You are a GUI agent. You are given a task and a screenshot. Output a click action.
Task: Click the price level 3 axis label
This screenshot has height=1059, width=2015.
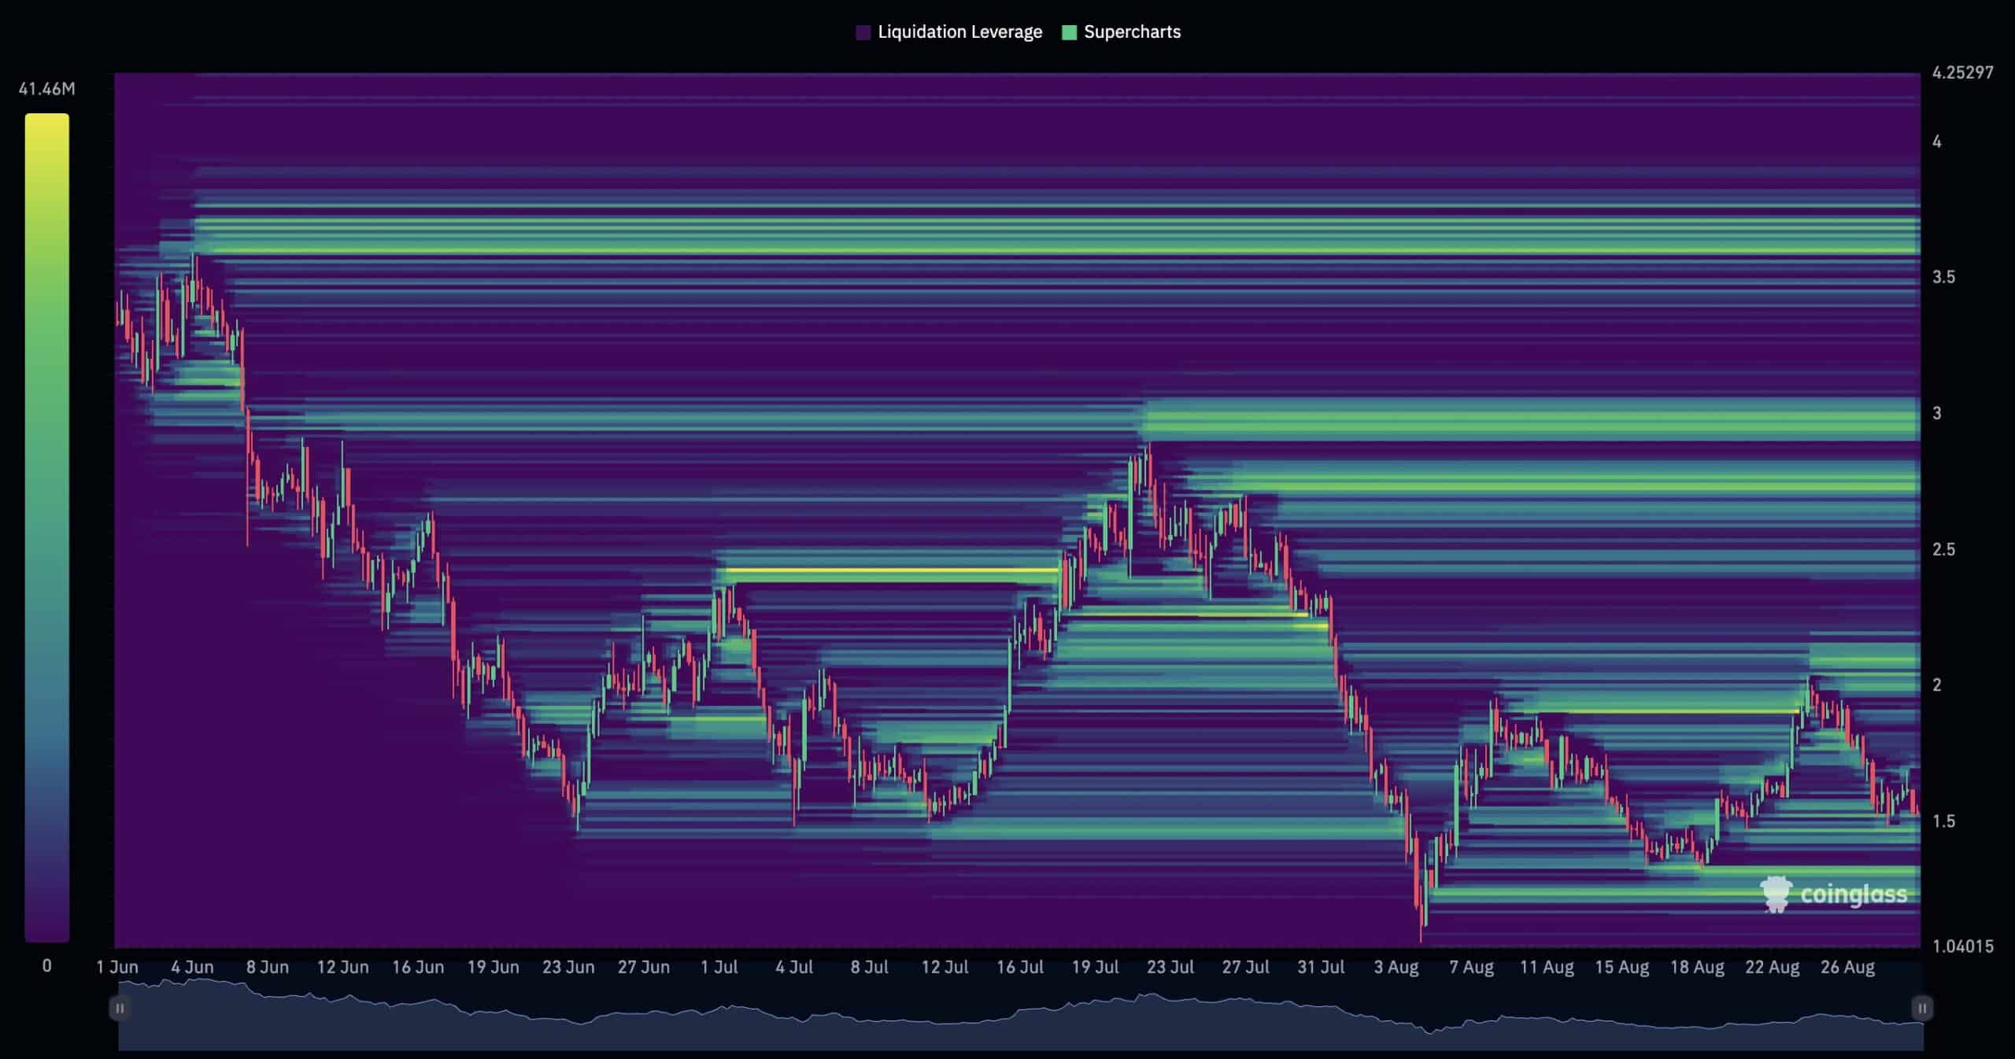click(x=1937, y=413)
